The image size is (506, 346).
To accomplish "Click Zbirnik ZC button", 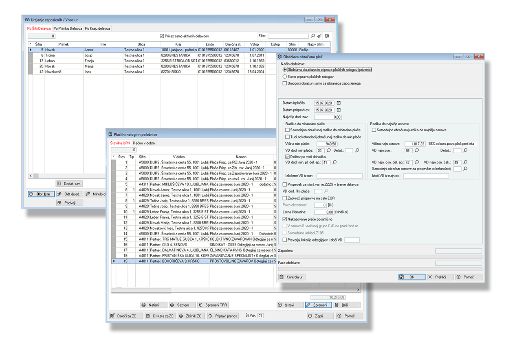I will point(191,316).
